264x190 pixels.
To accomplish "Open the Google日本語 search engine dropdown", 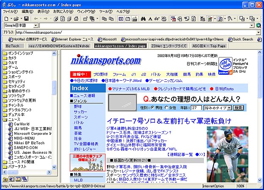I will 36,25.
